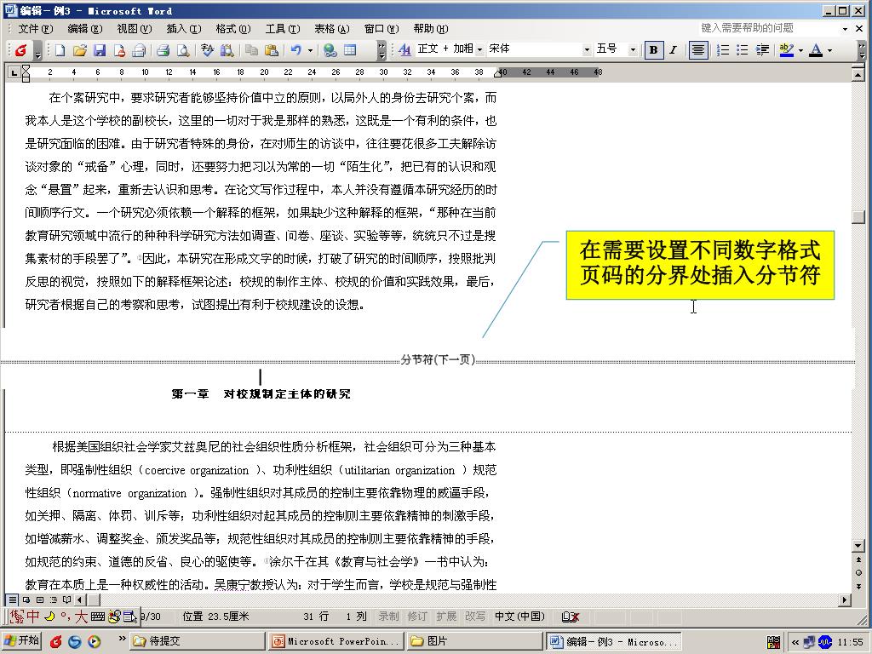Open the 视图(V) menu

[x=134, y=28]
